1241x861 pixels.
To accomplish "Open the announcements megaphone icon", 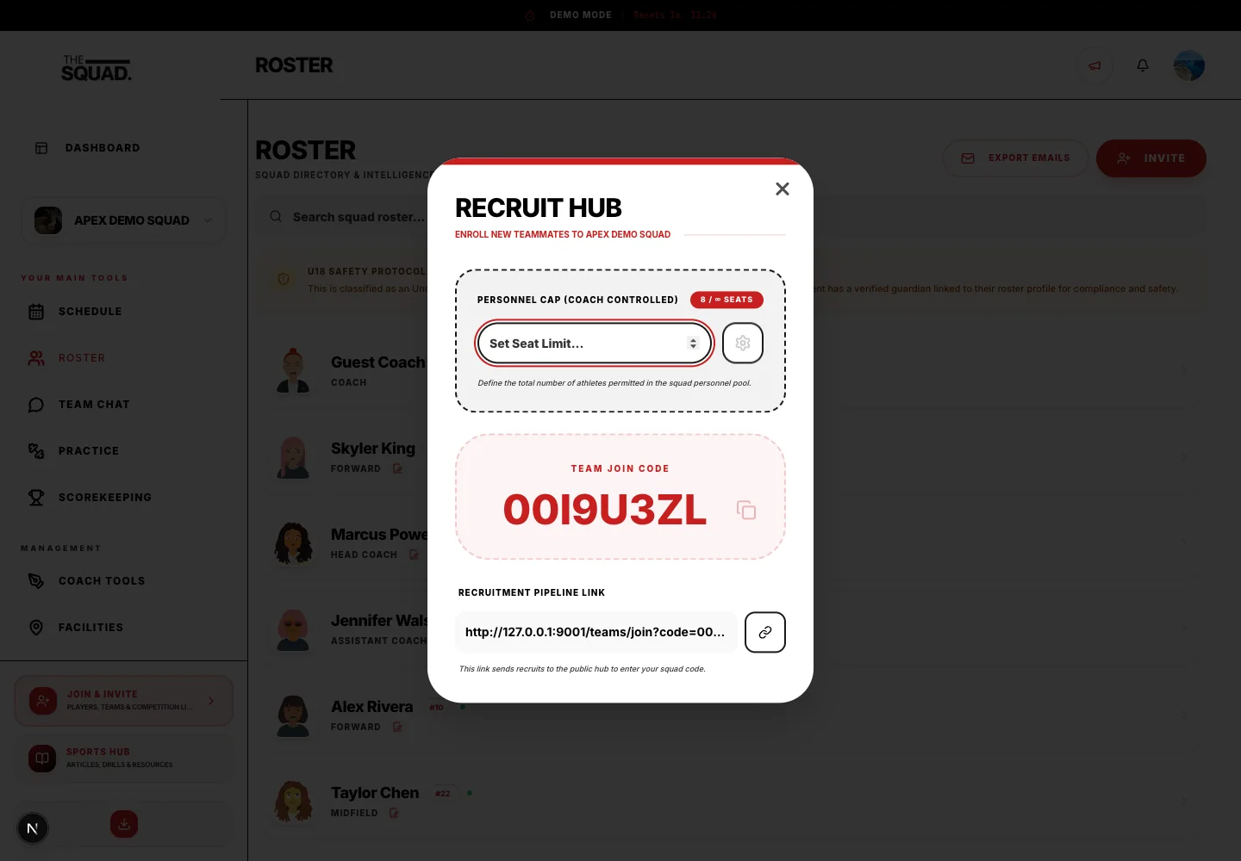I will 1094,65.
